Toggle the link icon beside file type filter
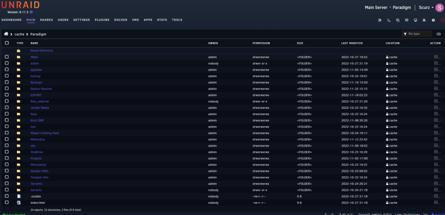 (439, 34)
